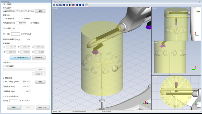Open the ワーク個数 dropdown showing 10
Screen dimensions: 202x114
(x=16, y=28)
